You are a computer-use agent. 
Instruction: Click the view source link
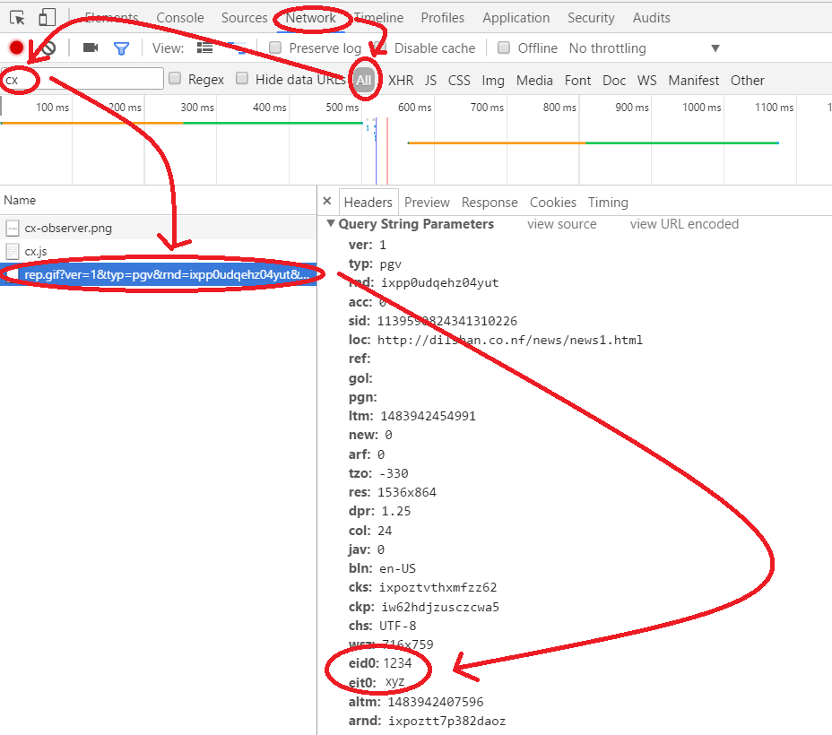pyautogui.click(x=561, y=224)
